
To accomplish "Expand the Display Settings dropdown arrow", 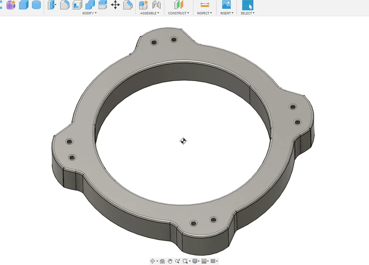I will [x=199, y=261].
